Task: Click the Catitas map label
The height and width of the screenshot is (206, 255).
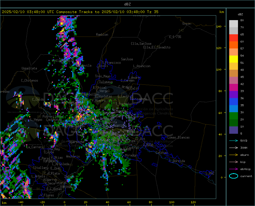Action: [x=161, y=153]
